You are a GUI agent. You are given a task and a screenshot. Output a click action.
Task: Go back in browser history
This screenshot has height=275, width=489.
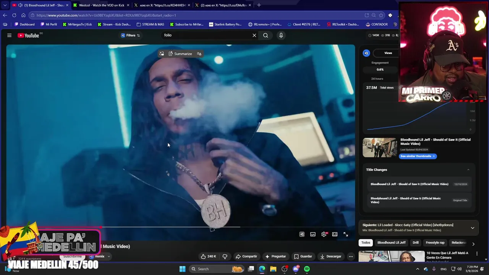pyautogui.click(x=5, y=15)
